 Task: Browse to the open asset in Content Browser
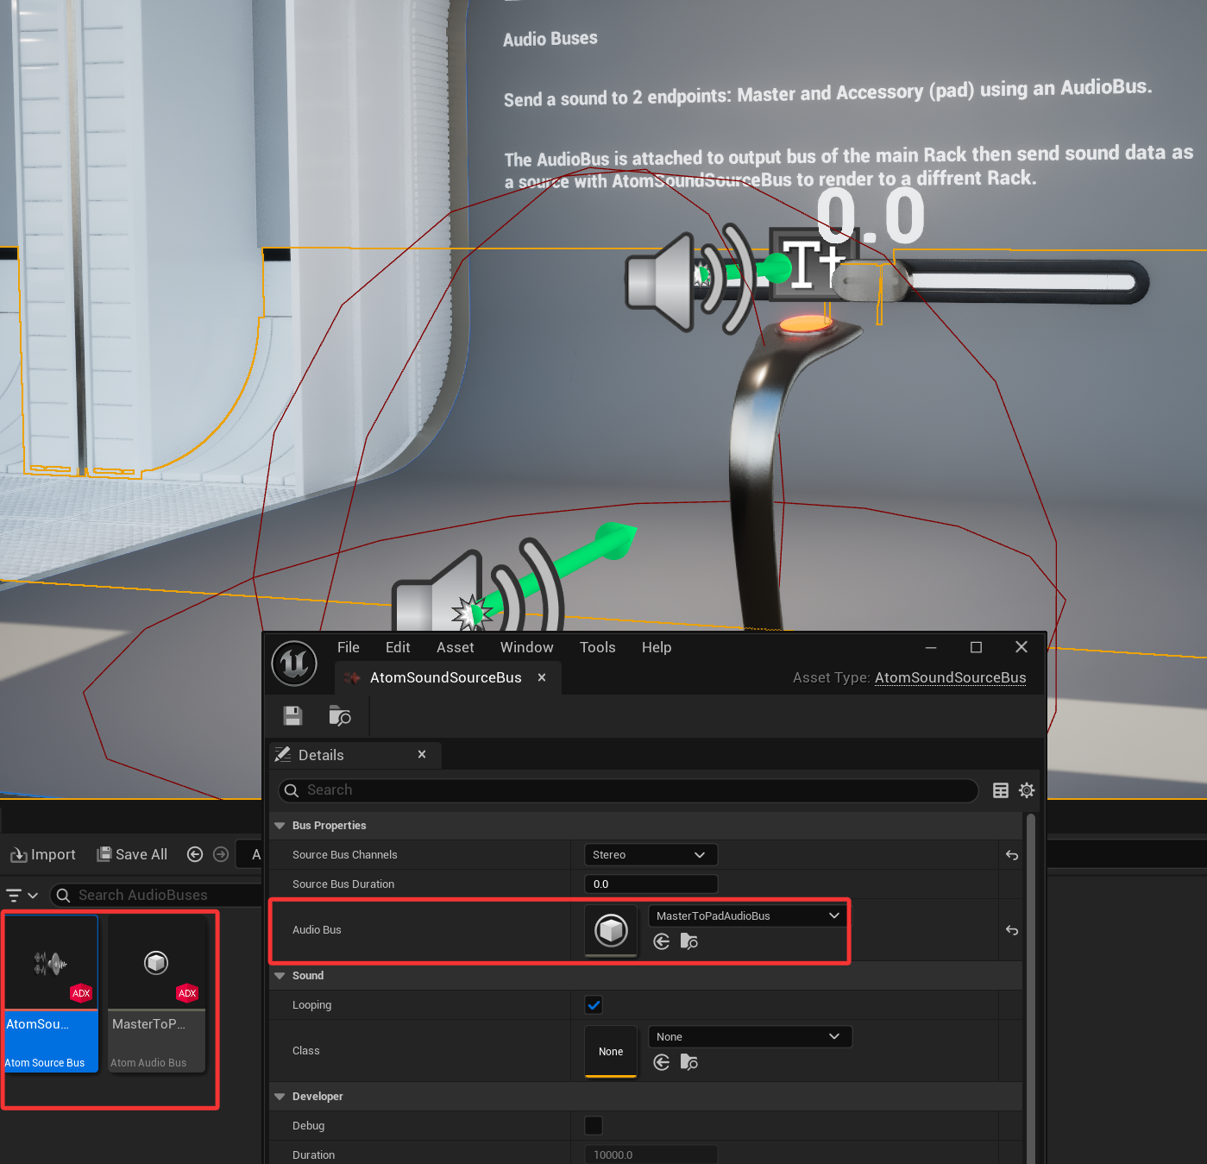[x=339, y=715]
